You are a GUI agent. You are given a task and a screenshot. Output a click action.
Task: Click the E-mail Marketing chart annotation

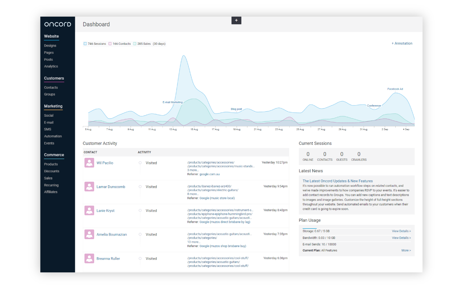[x=173, y=102]
